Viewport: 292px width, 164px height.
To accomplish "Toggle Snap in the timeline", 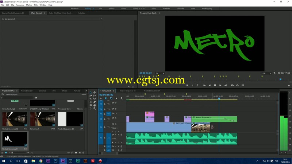I will [106, 98].
